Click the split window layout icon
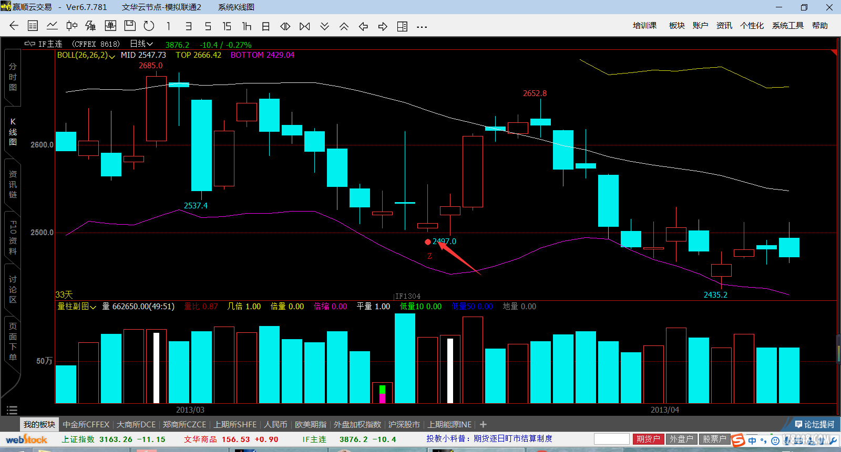Viewport: 841px width, 452px height. pos(402,26)
